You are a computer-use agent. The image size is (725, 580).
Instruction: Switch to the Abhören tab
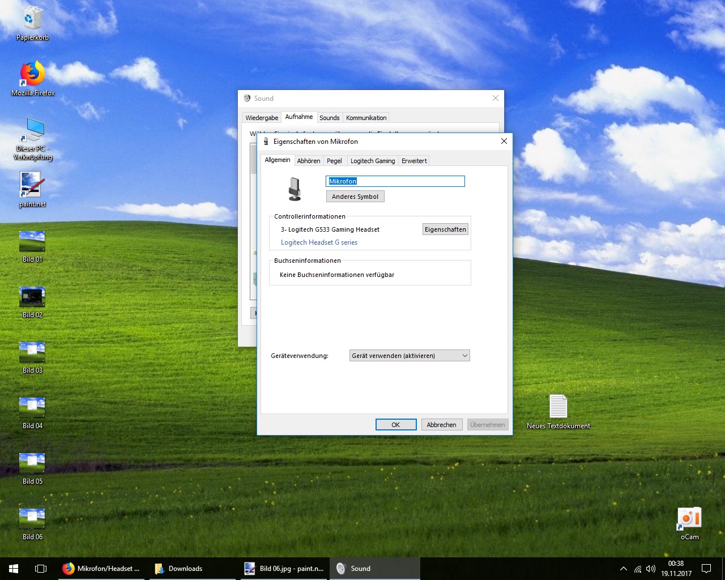tap(309, 161)
